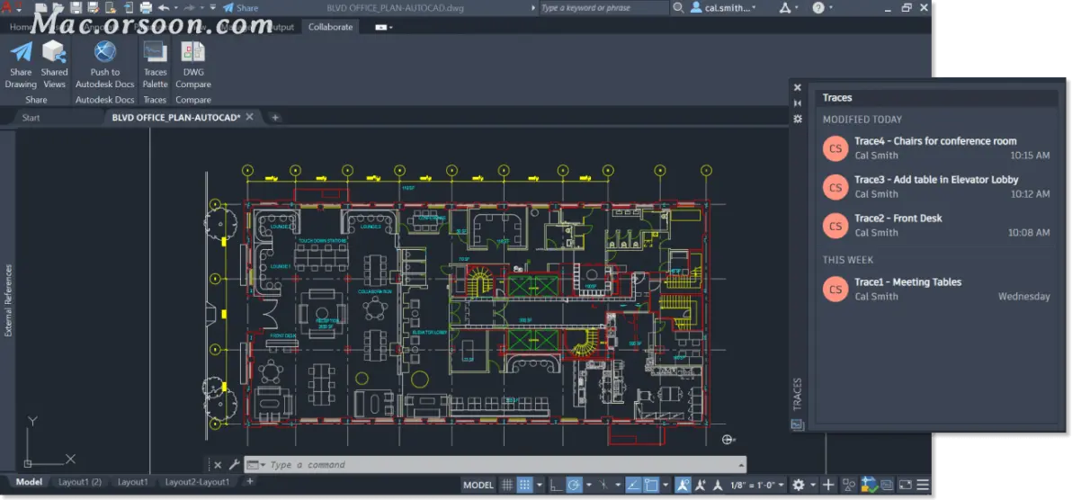Image resolution: width=1072 pixels, height=500 pixels.
Task: Click the Type a command input field
Action: 495,465
